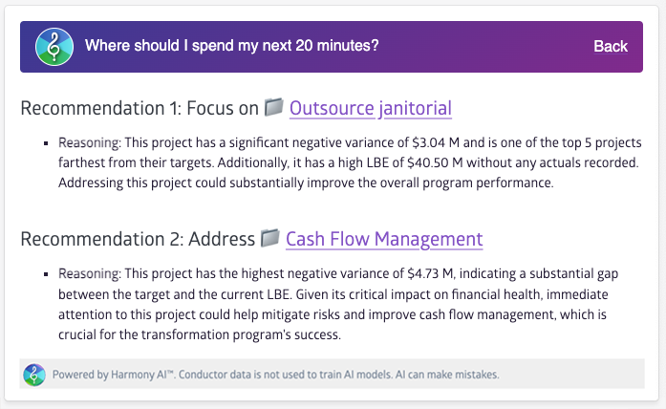Click the Harmony AI treble clef header icon
This screenshot has height=409, width=666.
54,46
